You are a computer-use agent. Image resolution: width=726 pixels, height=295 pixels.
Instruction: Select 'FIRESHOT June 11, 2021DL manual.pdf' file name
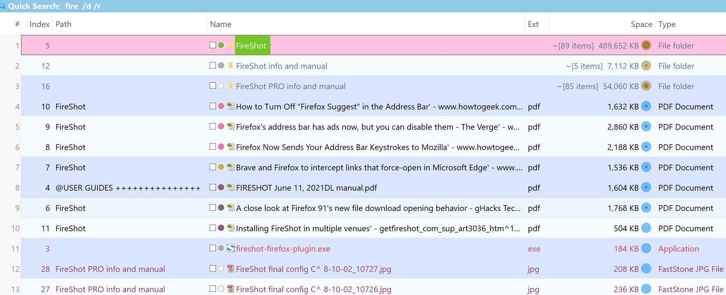[306, 188]
